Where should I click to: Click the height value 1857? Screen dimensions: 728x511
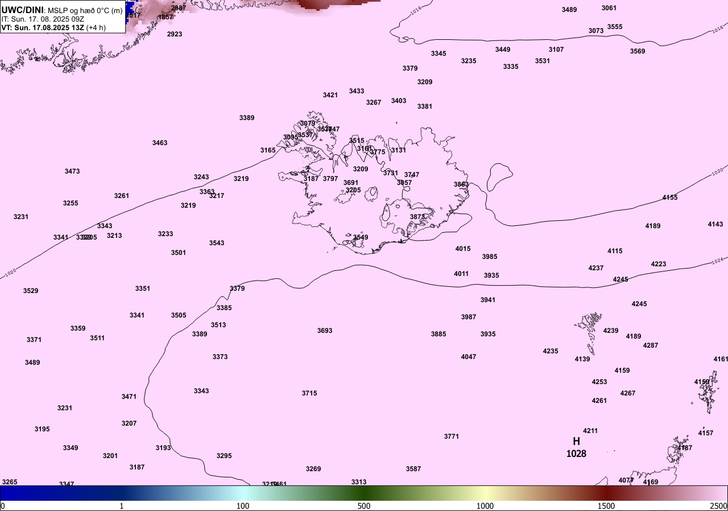[x=166, y=17]
